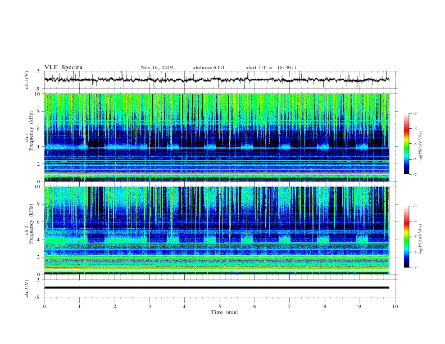
Task: Click the '5' tick on the time axis
Action: pyautogui.click(x=220, y=306)
